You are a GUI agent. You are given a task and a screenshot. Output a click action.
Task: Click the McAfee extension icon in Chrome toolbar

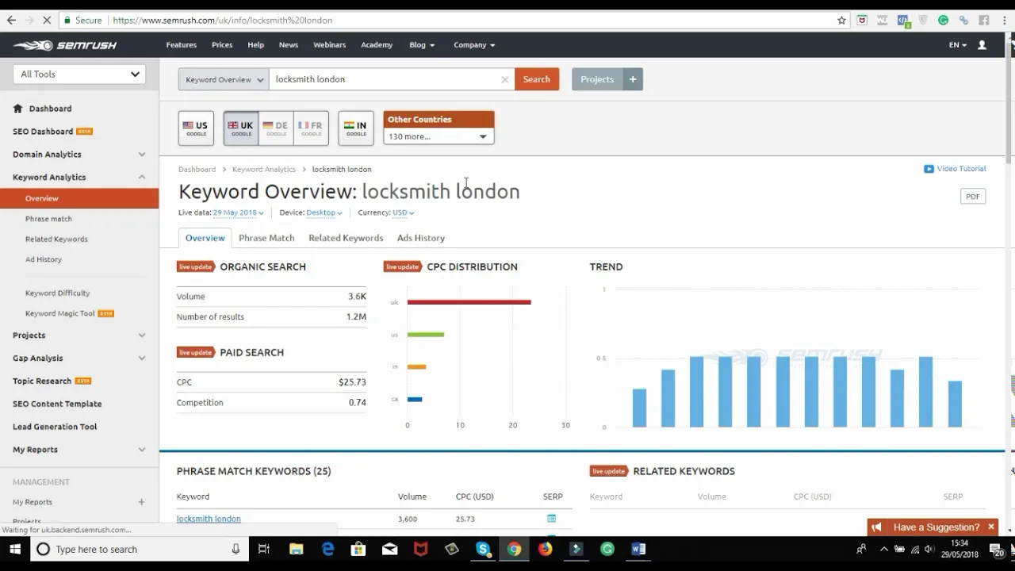(862, 20)
